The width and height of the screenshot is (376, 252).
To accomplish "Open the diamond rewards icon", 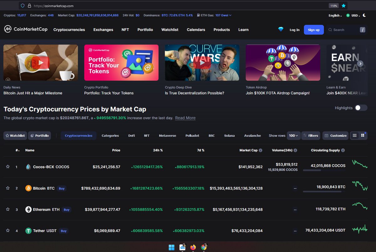I will pyautogui.click(x=281, y=29).
